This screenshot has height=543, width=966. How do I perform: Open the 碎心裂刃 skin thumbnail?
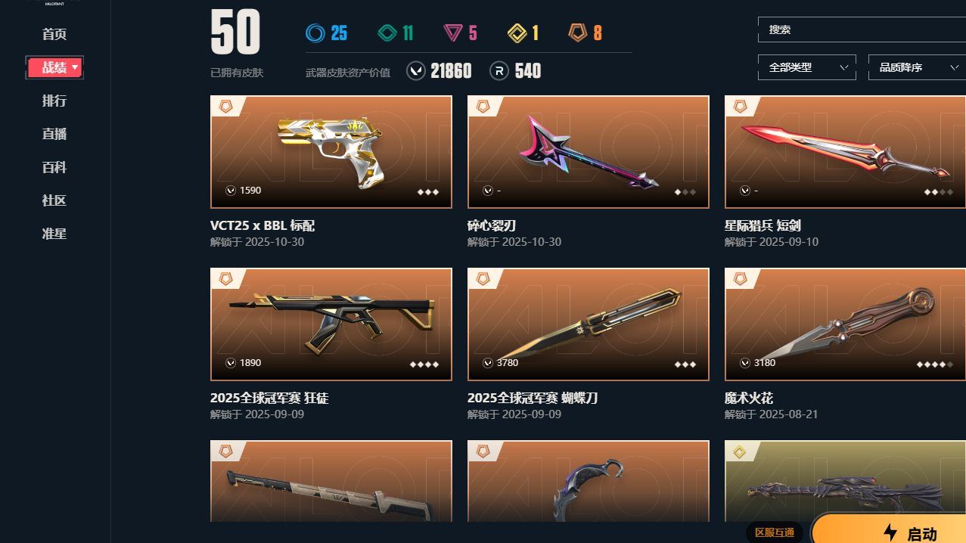(589, 151)
